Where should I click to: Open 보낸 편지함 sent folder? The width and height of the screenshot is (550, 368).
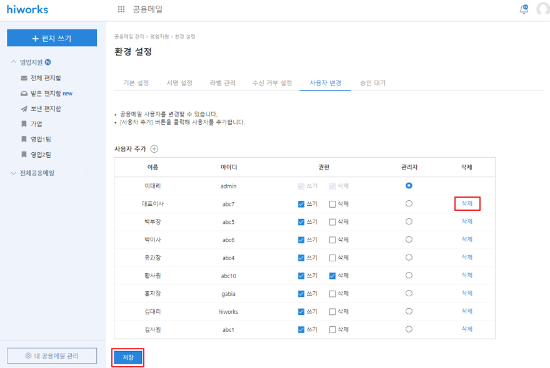[x=24, y=109]
